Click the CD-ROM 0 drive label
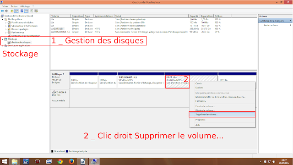This screenshot has height=165, width=293. (x=60, y=92)
